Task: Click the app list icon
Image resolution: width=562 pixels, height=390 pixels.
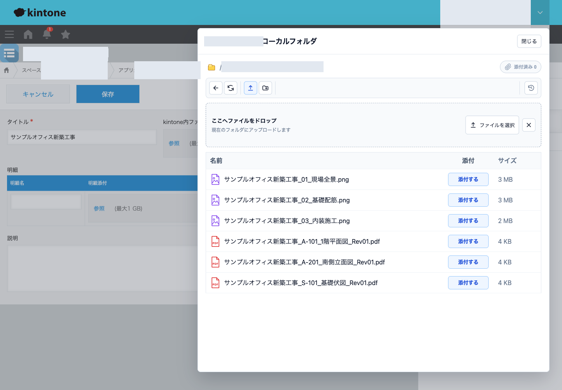Action: [x=9, y=53]
